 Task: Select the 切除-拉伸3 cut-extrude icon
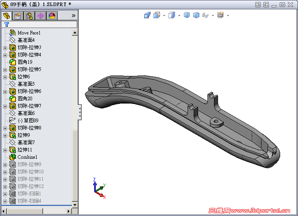tap(13, 48)
